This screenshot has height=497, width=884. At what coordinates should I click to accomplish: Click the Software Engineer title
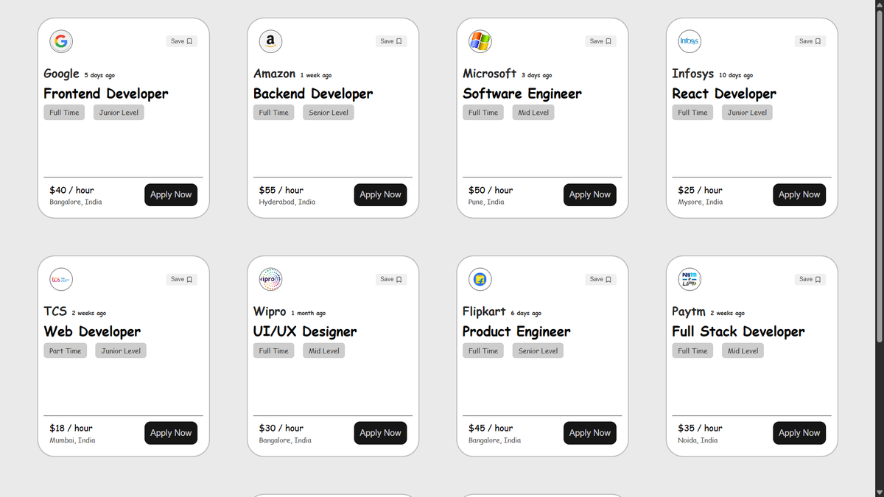(x=522, y=94)
